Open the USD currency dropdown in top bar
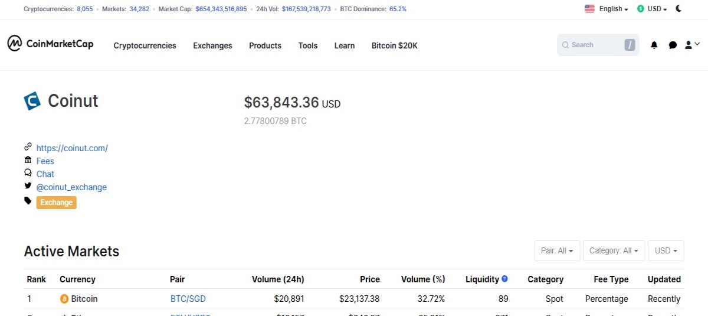 657,9
